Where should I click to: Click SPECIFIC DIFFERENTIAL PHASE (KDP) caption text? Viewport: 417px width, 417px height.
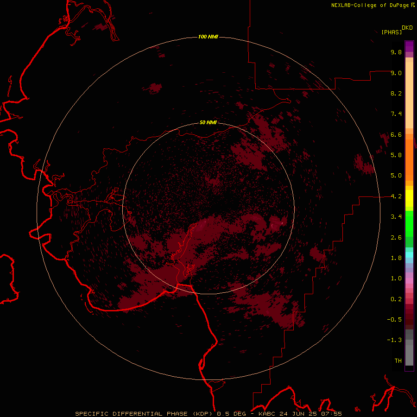tap(145, 414)
